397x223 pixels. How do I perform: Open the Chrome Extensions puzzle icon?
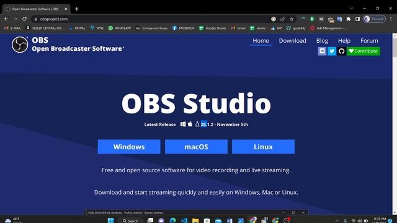349,19
